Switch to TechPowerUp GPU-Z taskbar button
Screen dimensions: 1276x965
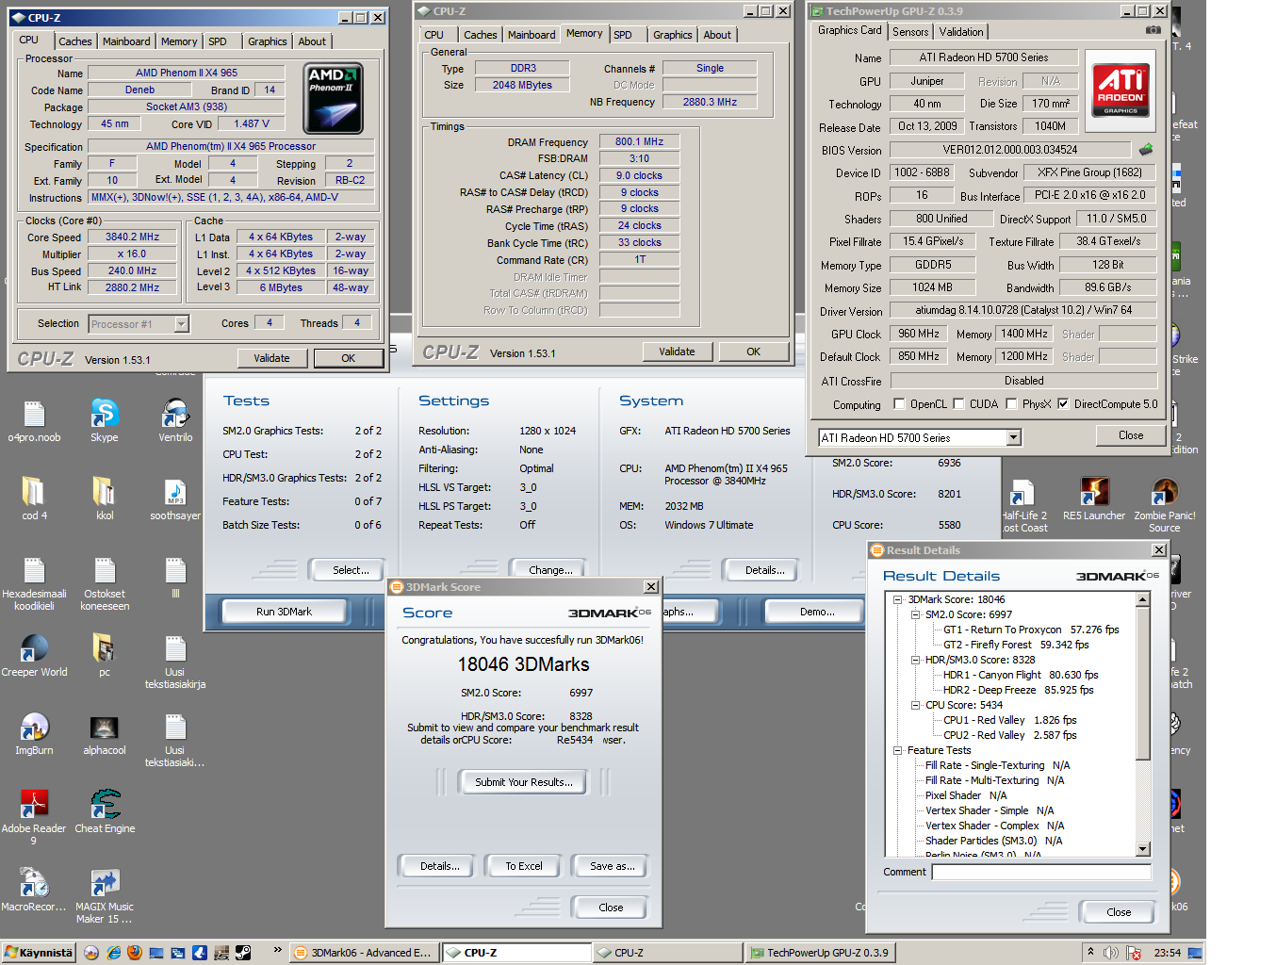(x=820, y=953)
